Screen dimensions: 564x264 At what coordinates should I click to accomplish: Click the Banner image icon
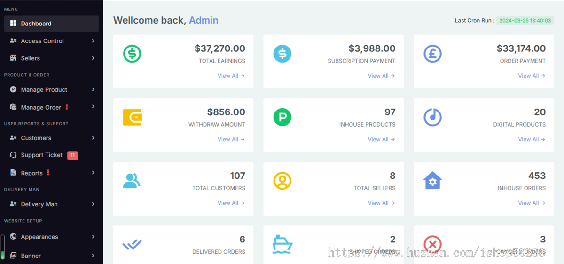pos(13,256)
